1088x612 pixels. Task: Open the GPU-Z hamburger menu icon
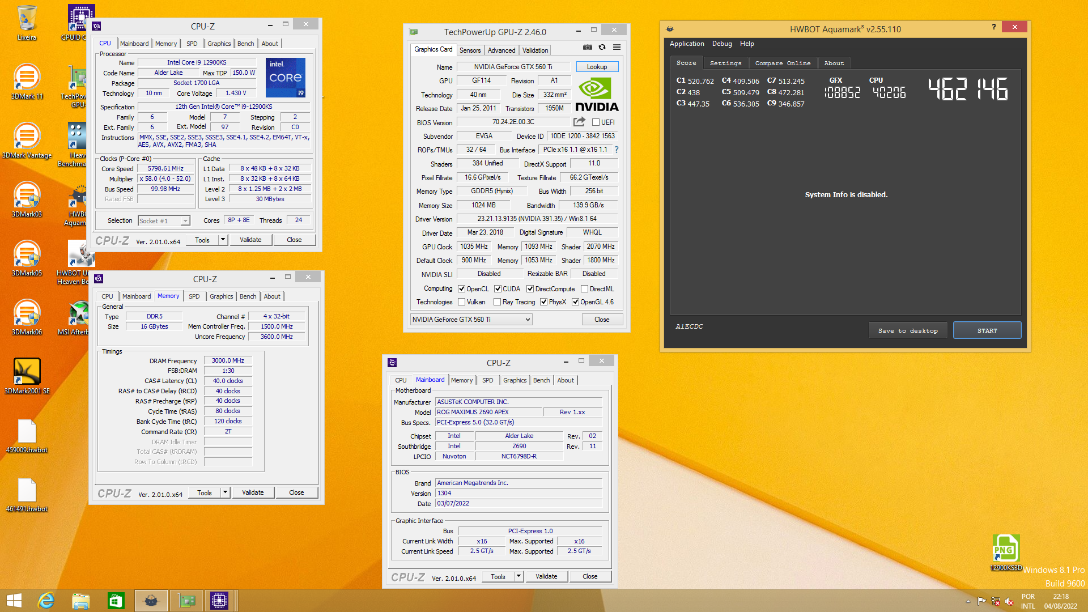(617, 47)
